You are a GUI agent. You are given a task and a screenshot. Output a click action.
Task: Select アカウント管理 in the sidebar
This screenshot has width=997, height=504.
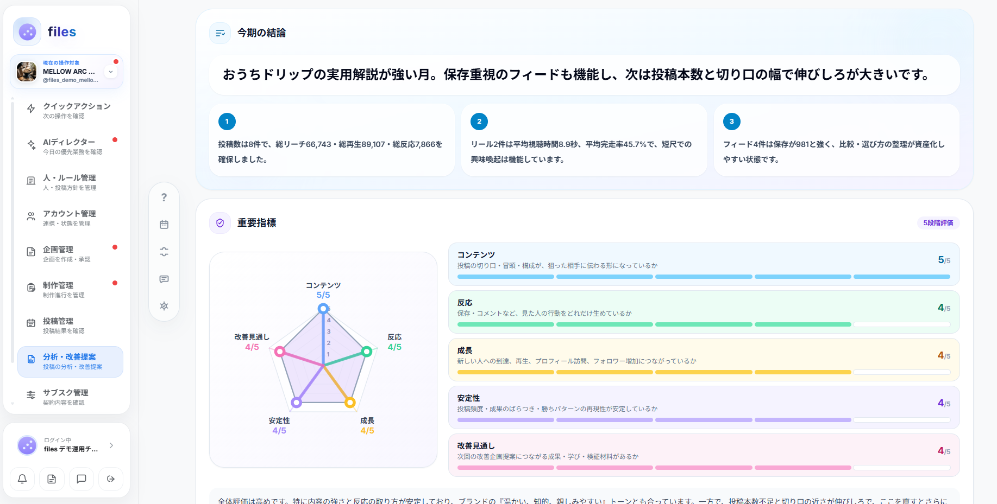tap(70, 218)
